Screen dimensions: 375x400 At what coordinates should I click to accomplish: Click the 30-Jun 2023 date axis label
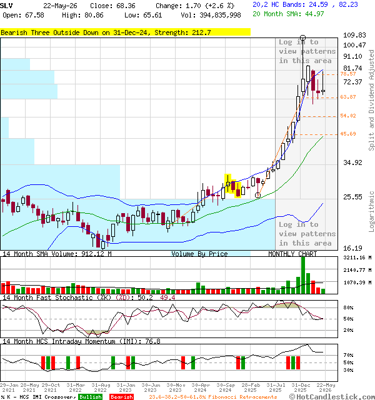pos(151,387)
